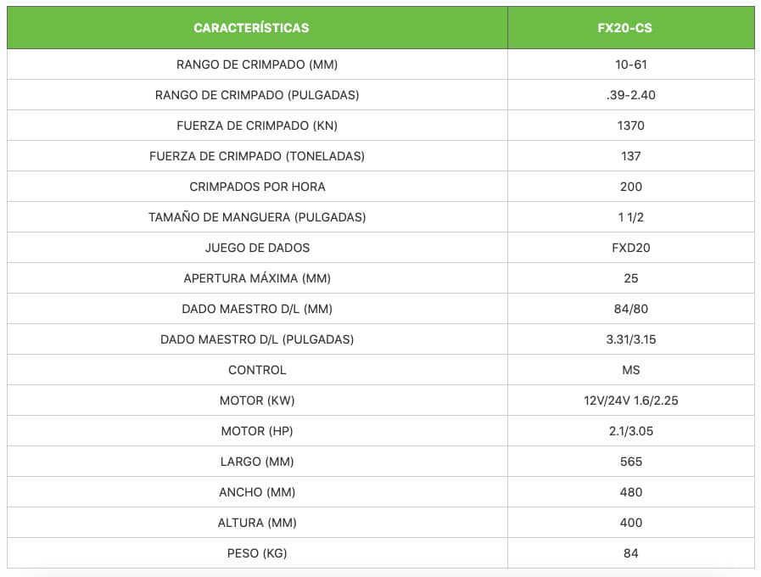Click the 84/80 master die value
The image size is (761, 577).
pyautogui.click(x=630, y=309)
